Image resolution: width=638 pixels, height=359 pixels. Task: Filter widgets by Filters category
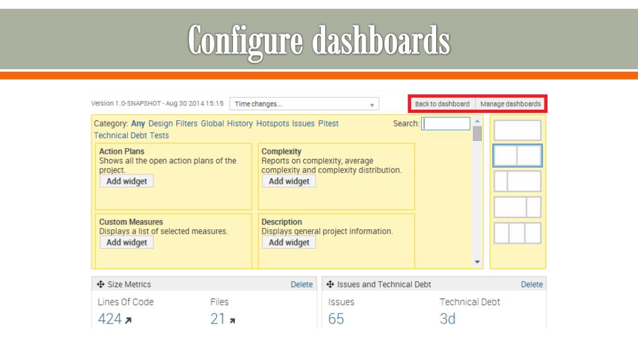tap(186, 123)
